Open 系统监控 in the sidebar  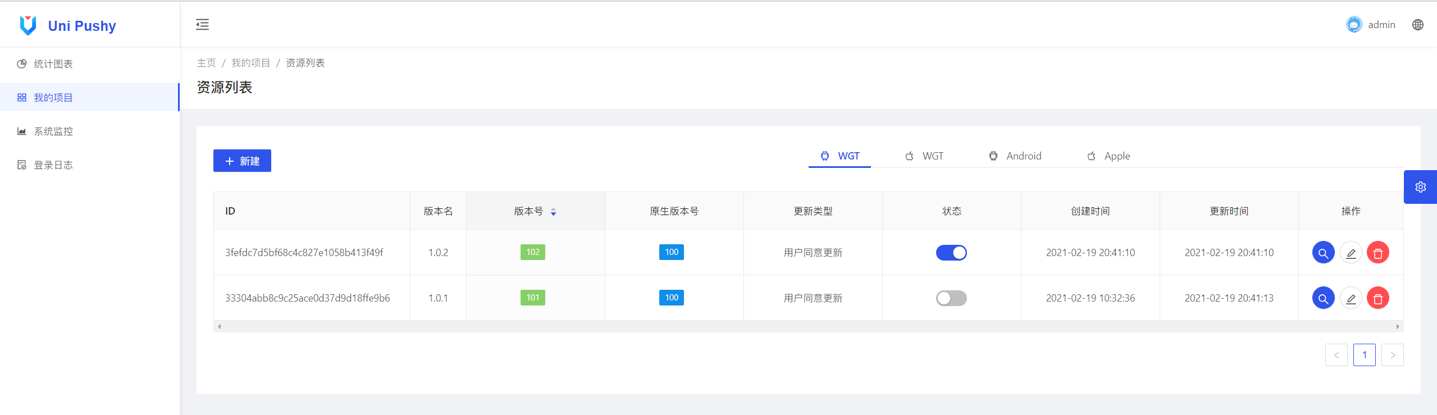coord(53,131)
